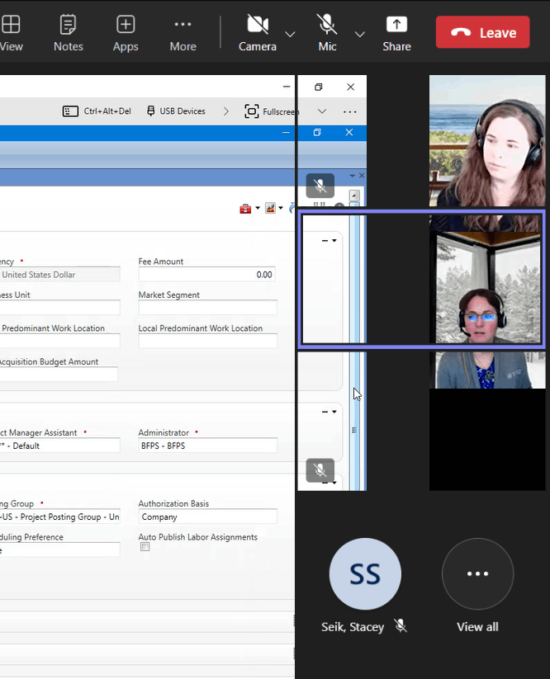
Task: Select the top participant video thumbnail
Action: [487, 141]
